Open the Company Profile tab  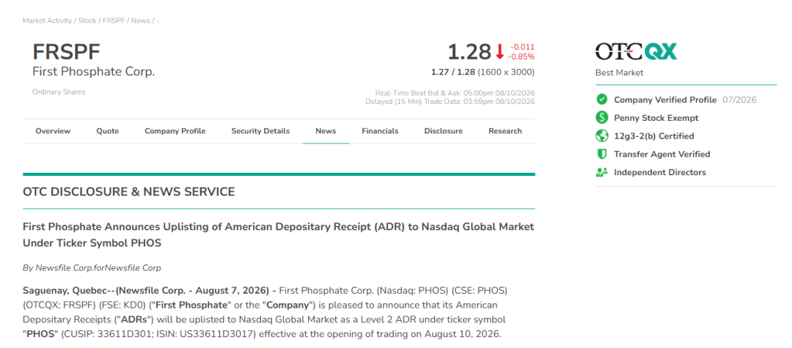click(x=175, y=131)
